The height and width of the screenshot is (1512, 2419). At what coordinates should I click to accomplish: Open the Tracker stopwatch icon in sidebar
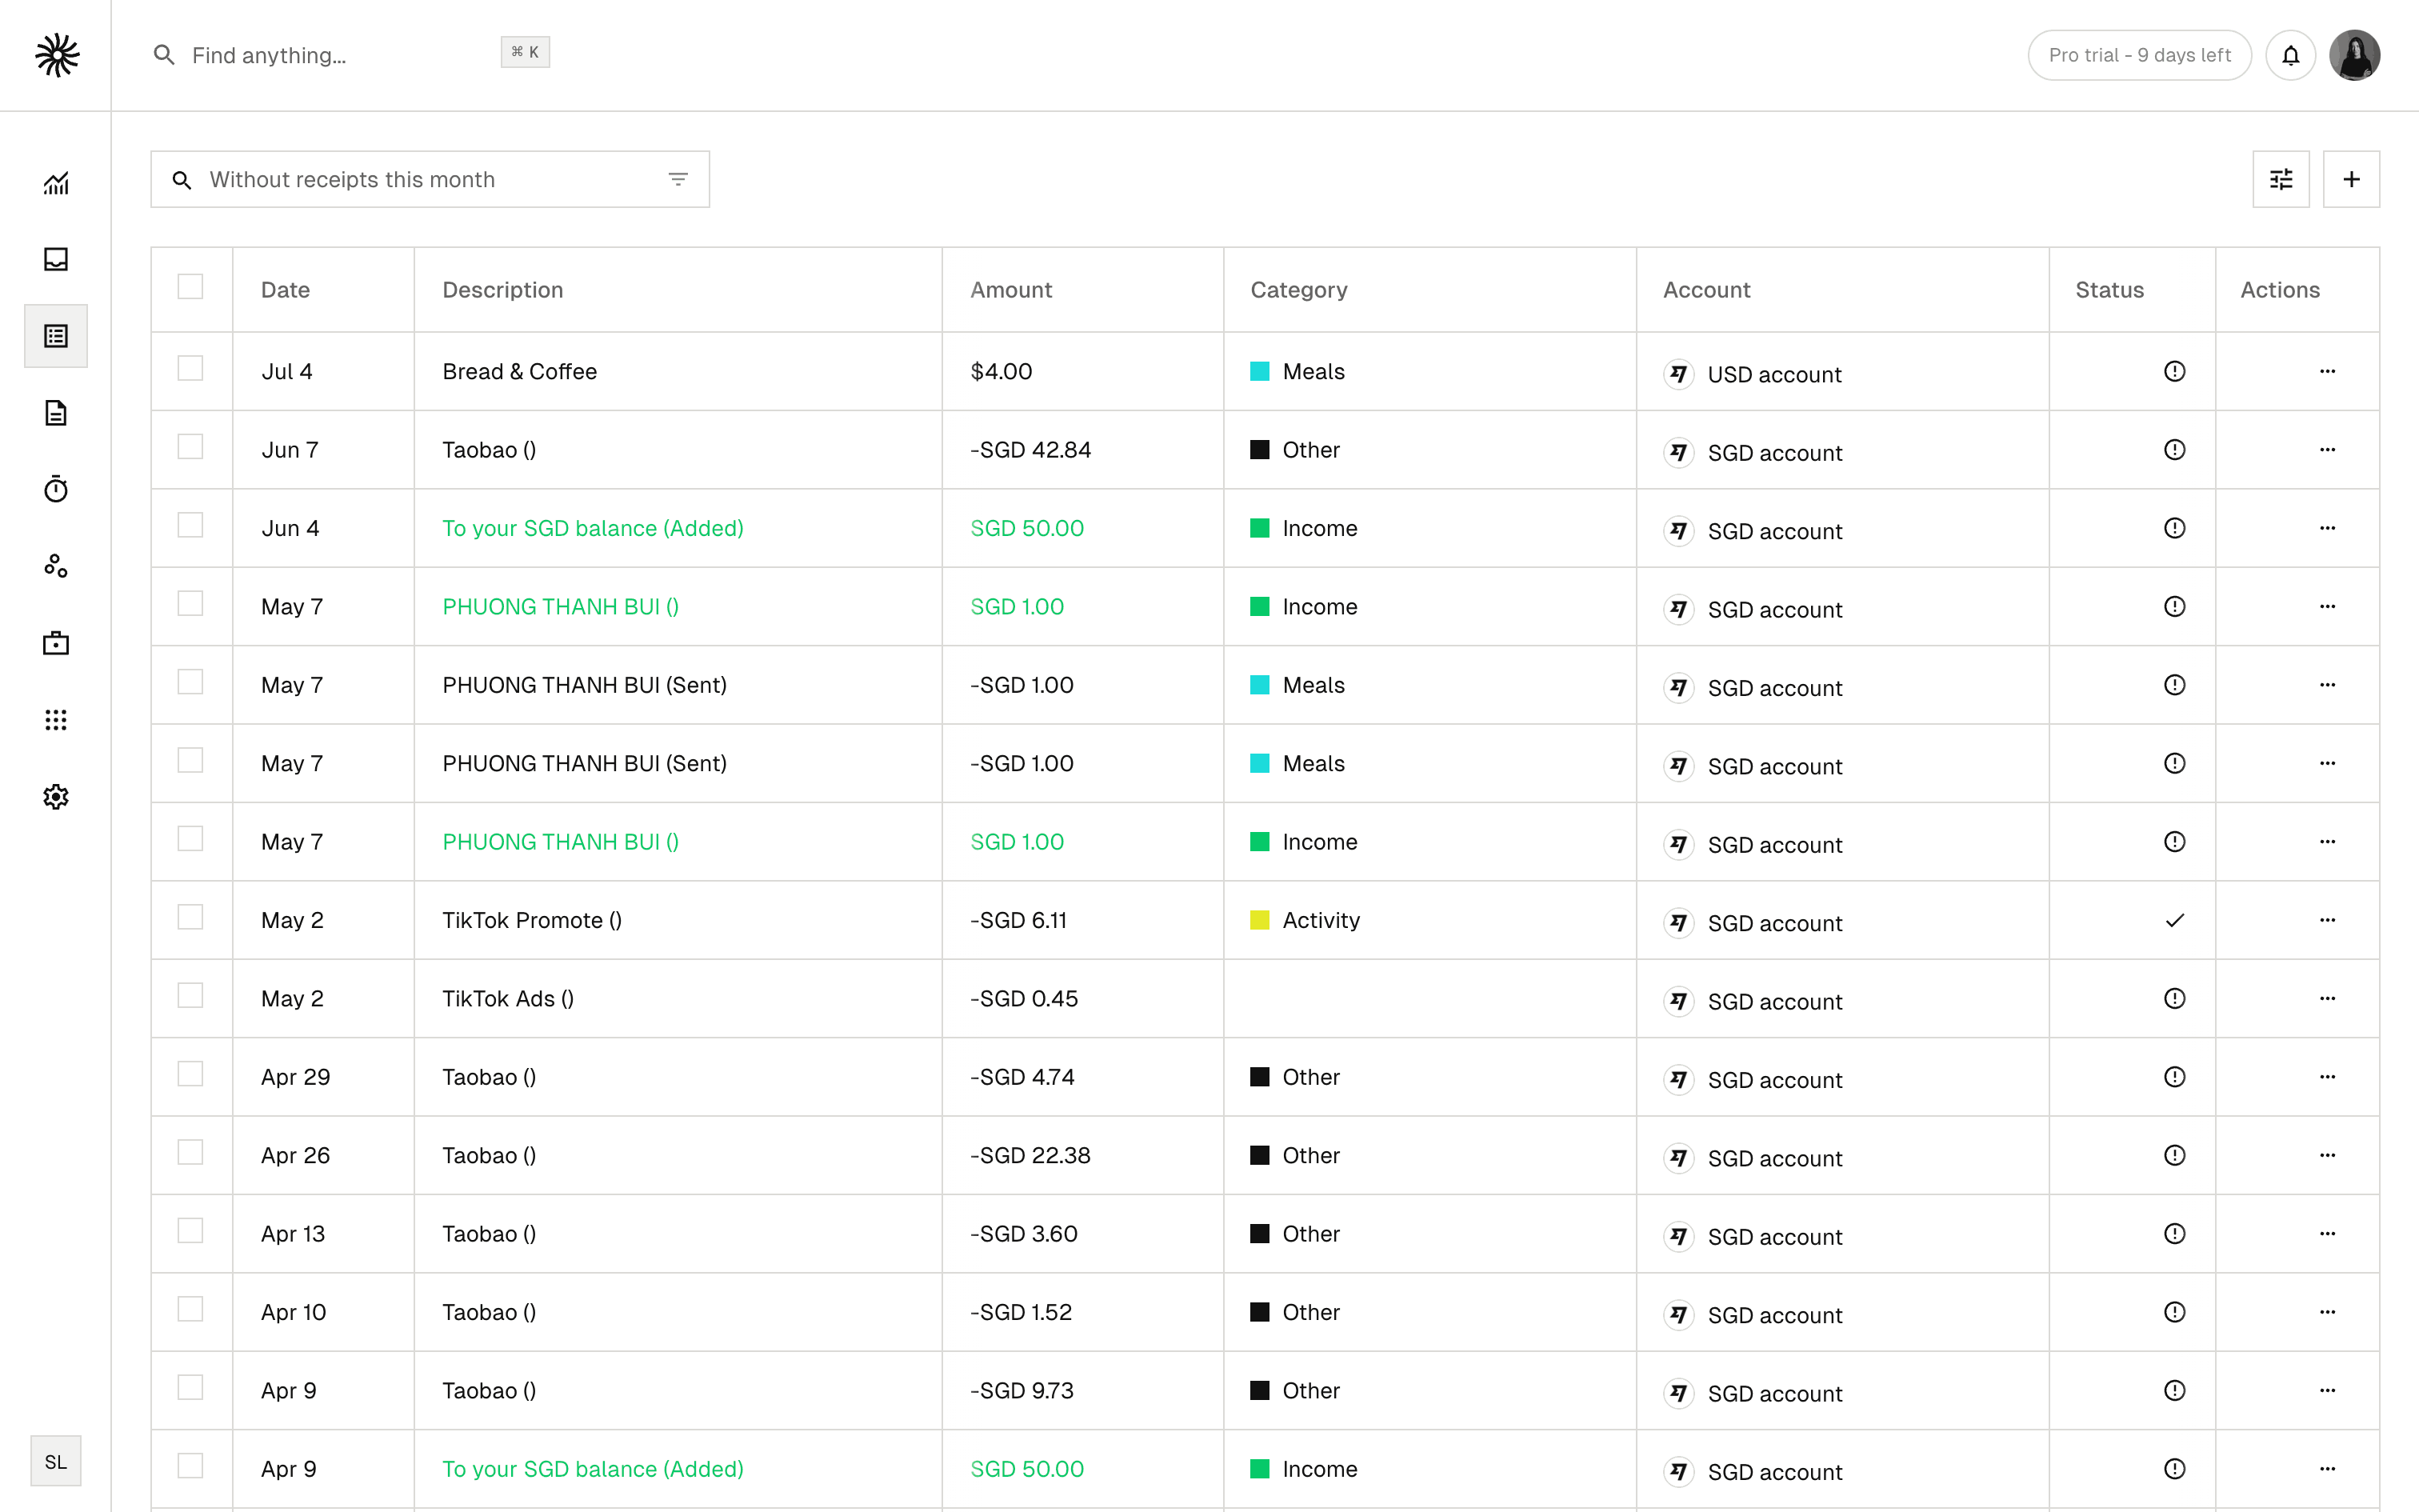[x=56, y=489]
